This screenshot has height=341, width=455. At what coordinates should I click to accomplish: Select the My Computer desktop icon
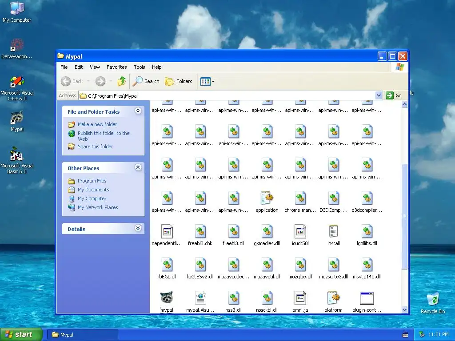click(17, 12)
